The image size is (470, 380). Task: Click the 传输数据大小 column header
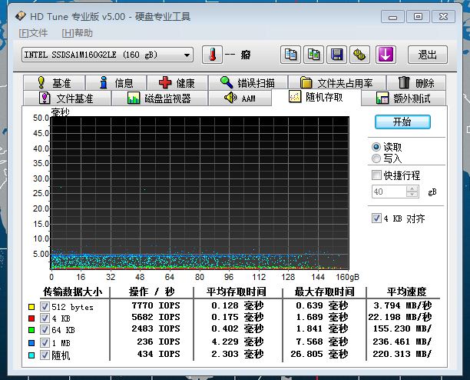pos(73,292)
